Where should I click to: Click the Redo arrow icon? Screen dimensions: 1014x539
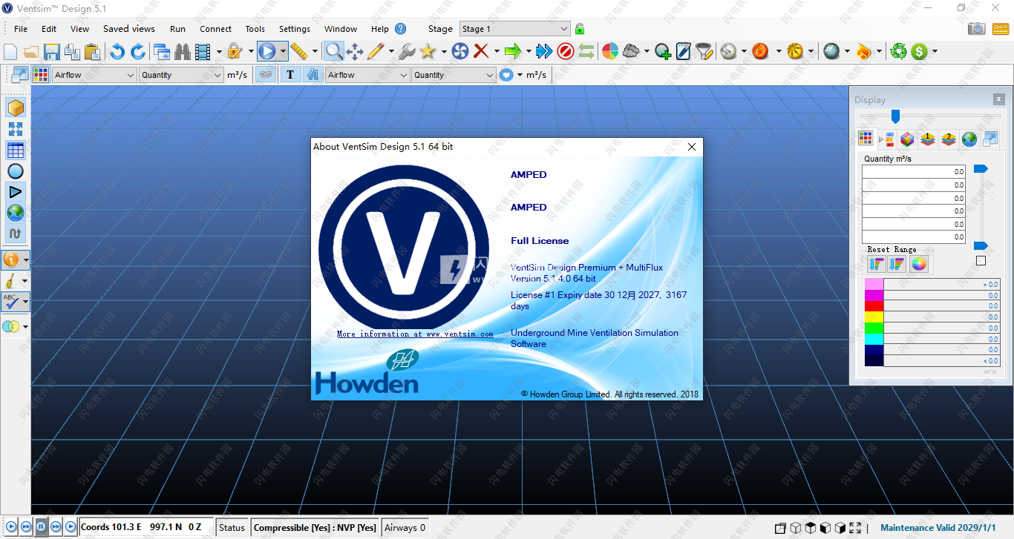pos(138,51)
